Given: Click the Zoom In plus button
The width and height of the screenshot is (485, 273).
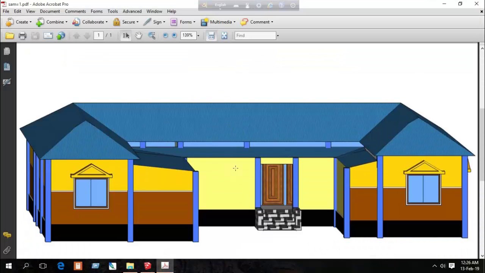Looking at the screenshot, I should [x=174, y=35].
